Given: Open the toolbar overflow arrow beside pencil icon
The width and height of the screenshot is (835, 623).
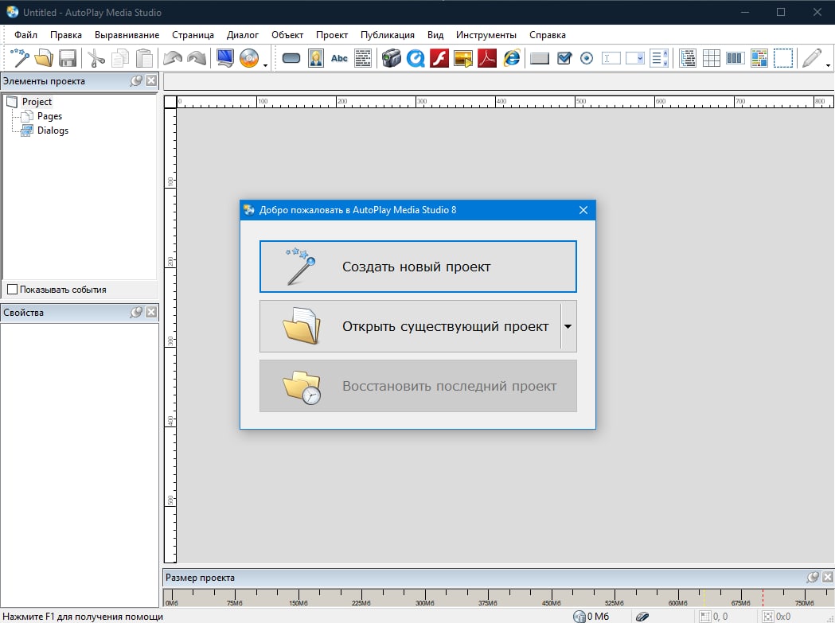Looking at the screenshot, I should [828, 65].
